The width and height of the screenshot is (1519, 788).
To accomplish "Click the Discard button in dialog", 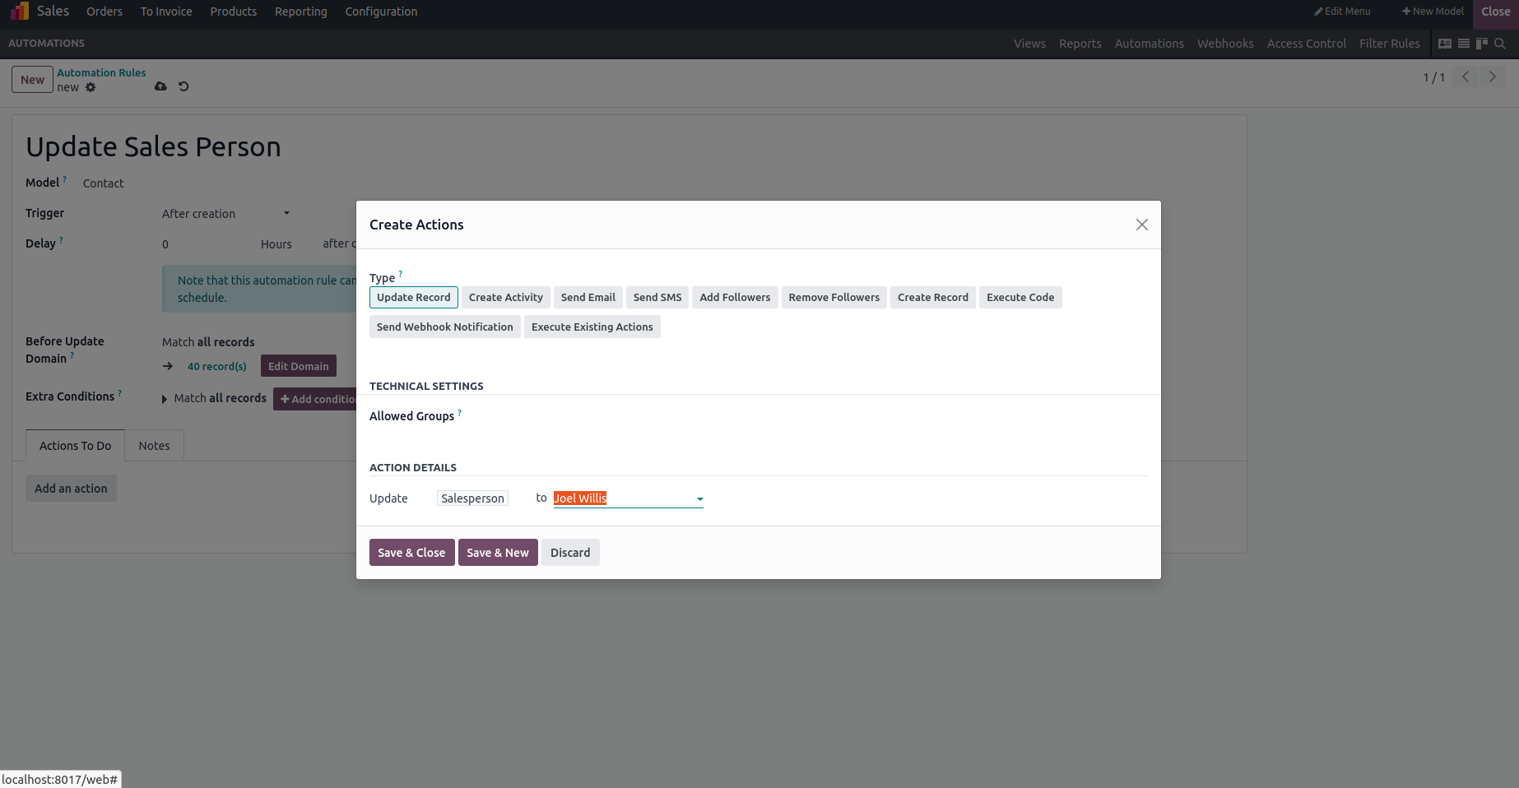I will 570,553.
